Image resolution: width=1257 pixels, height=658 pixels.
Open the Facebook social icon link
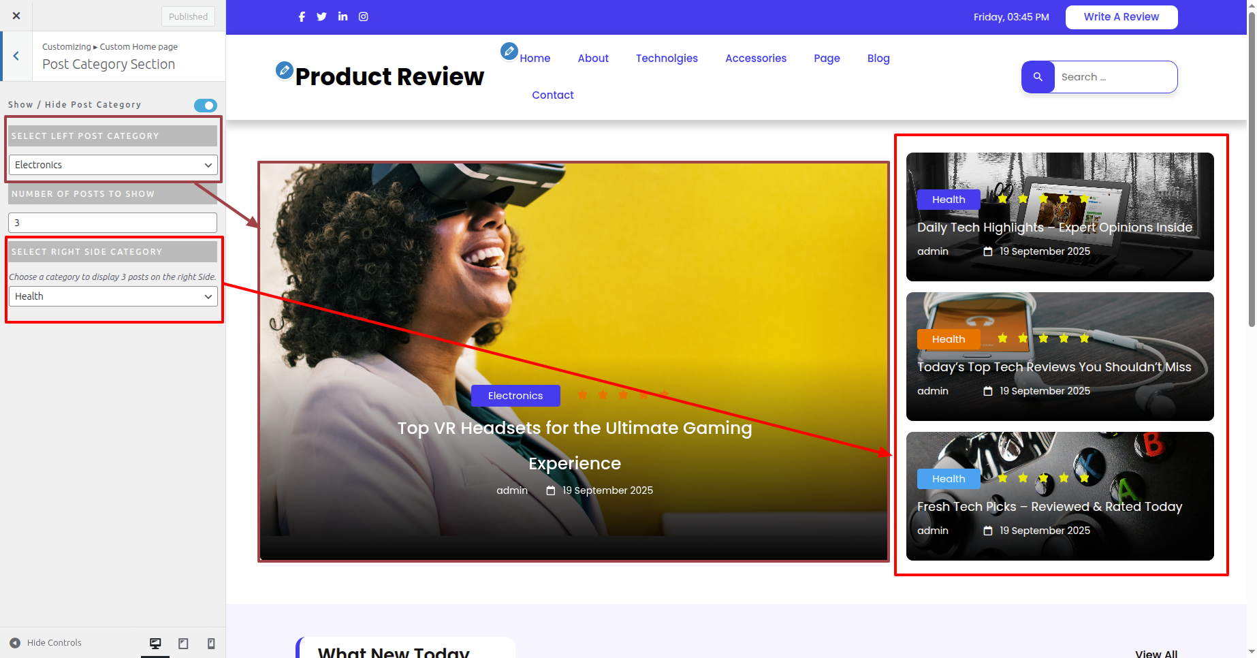click(302, 17)
